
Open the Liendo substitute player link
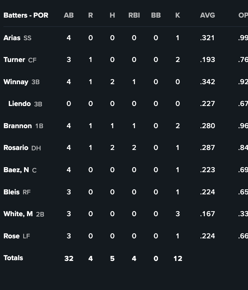coord(19,104)
